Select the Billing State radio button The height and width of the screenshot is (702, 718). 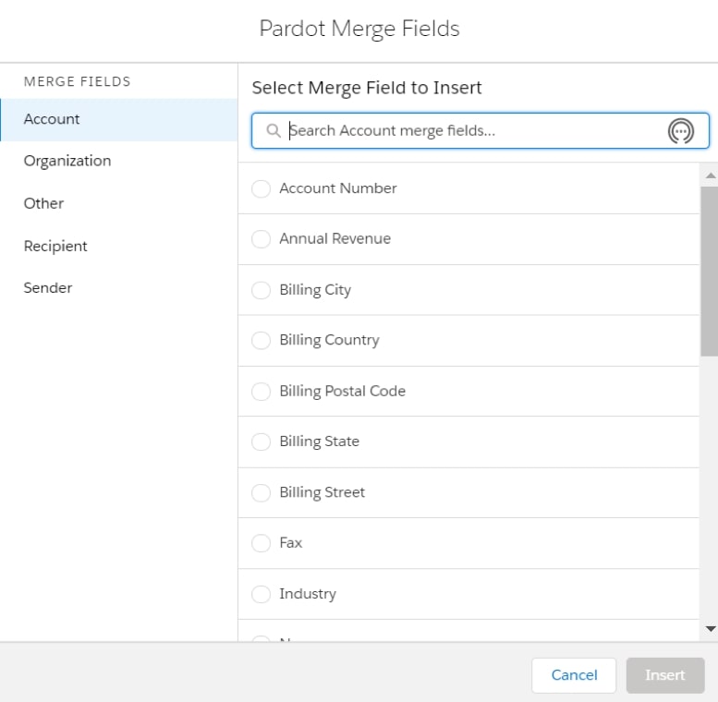[x=261, y=442]
